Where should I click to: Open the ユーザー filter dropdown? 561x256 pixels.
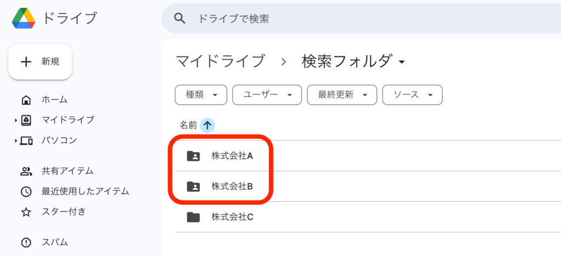(x=267, y=95)
